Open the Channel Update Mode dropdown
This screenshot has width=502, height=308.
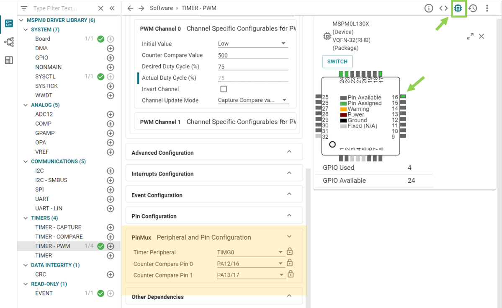(x=252, y=100)
